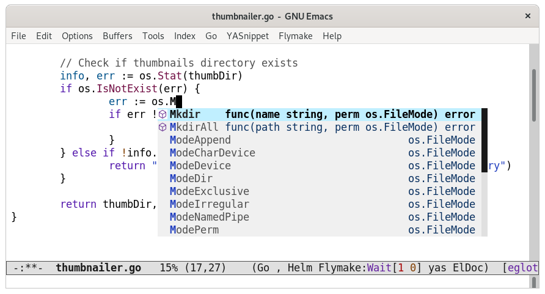Screen dimensions: 545x294
Task: Click the cube icon beside Mkdir
Action: click(163, 114)
